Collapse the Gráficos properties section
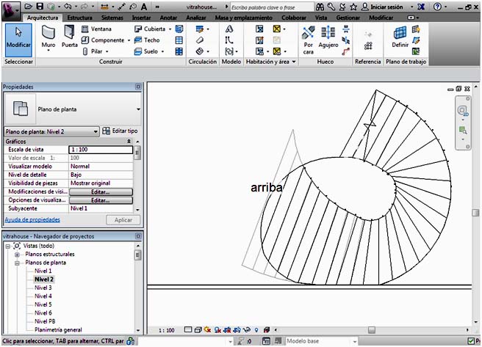The image size is (482, 347). (x=129, y=141)
